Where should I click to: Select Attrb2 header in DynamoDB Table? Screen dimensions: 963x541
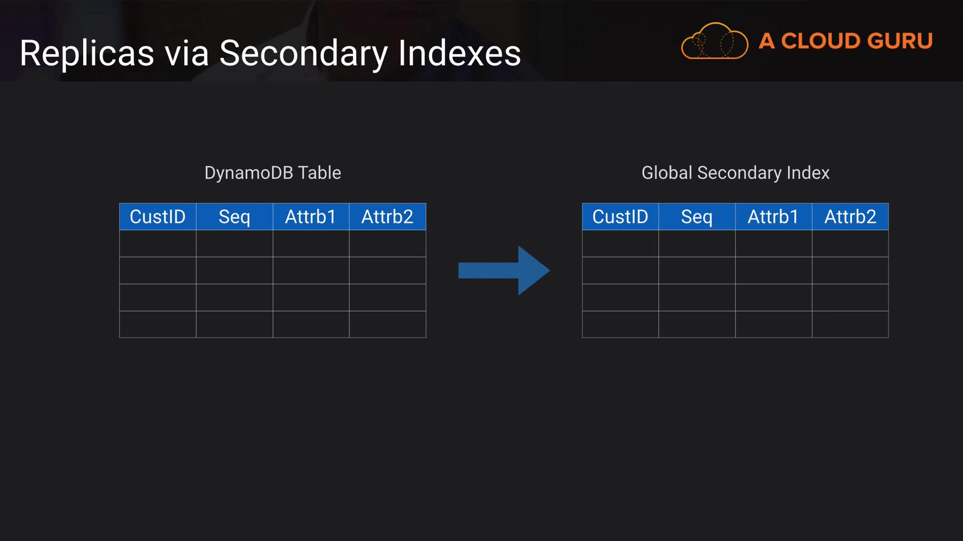pos(387,217)
